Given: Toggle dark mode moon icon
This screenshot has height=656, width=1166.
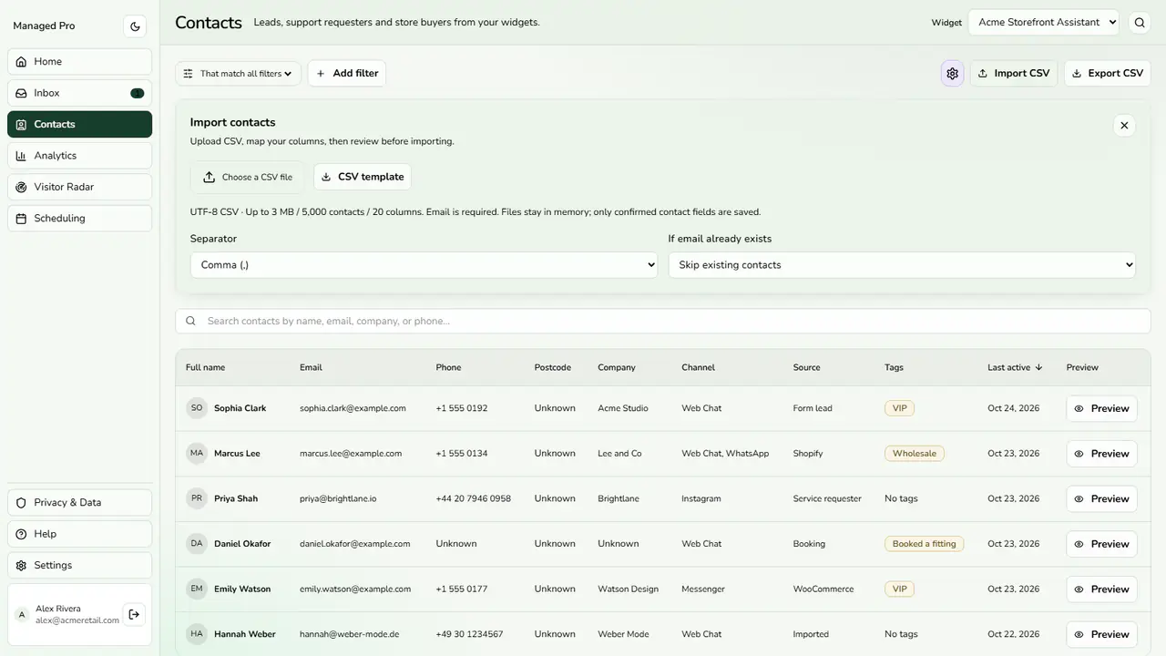Looking at the screenshot, I should point(135,26).
